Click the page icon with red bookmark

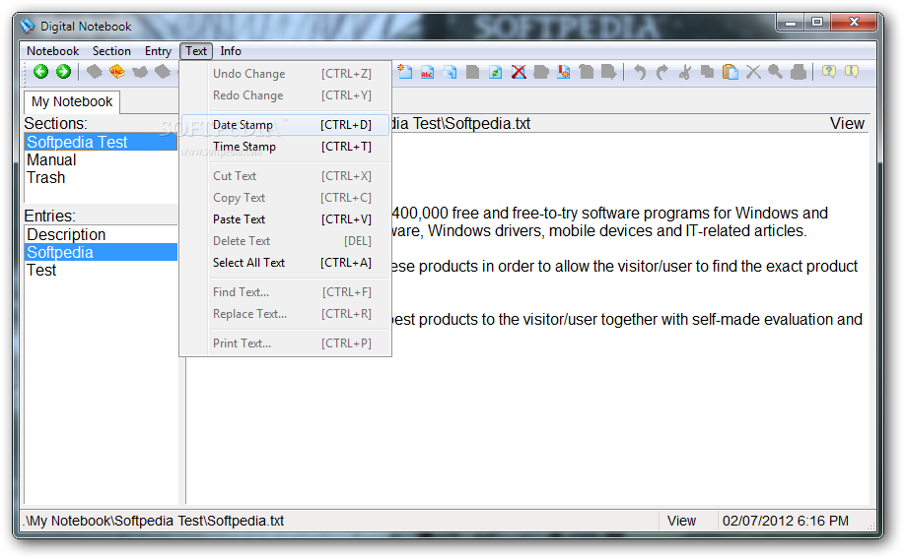tap(563, 72)
